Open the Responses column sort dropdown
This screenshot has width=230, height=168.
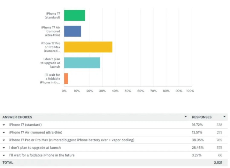point(224,117)
